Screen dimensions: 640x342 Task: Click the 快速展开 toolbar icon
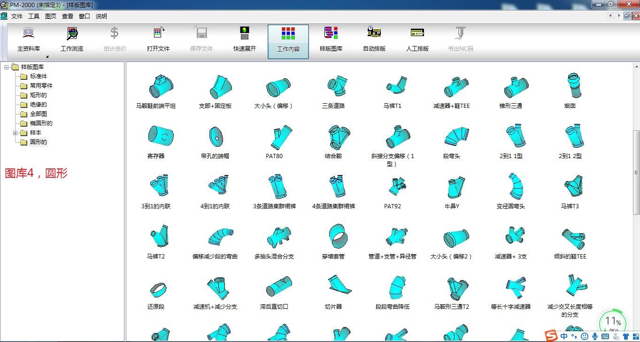pyautogui.click(x=245, y=34)
